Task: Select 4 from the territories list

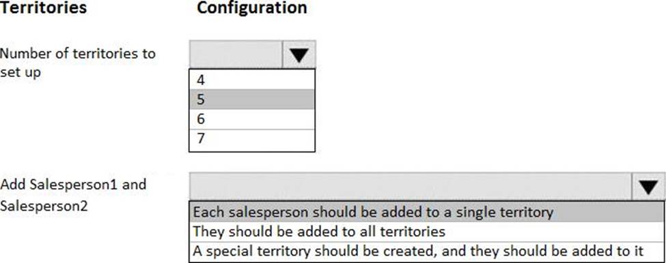Action: click(252, 79)
